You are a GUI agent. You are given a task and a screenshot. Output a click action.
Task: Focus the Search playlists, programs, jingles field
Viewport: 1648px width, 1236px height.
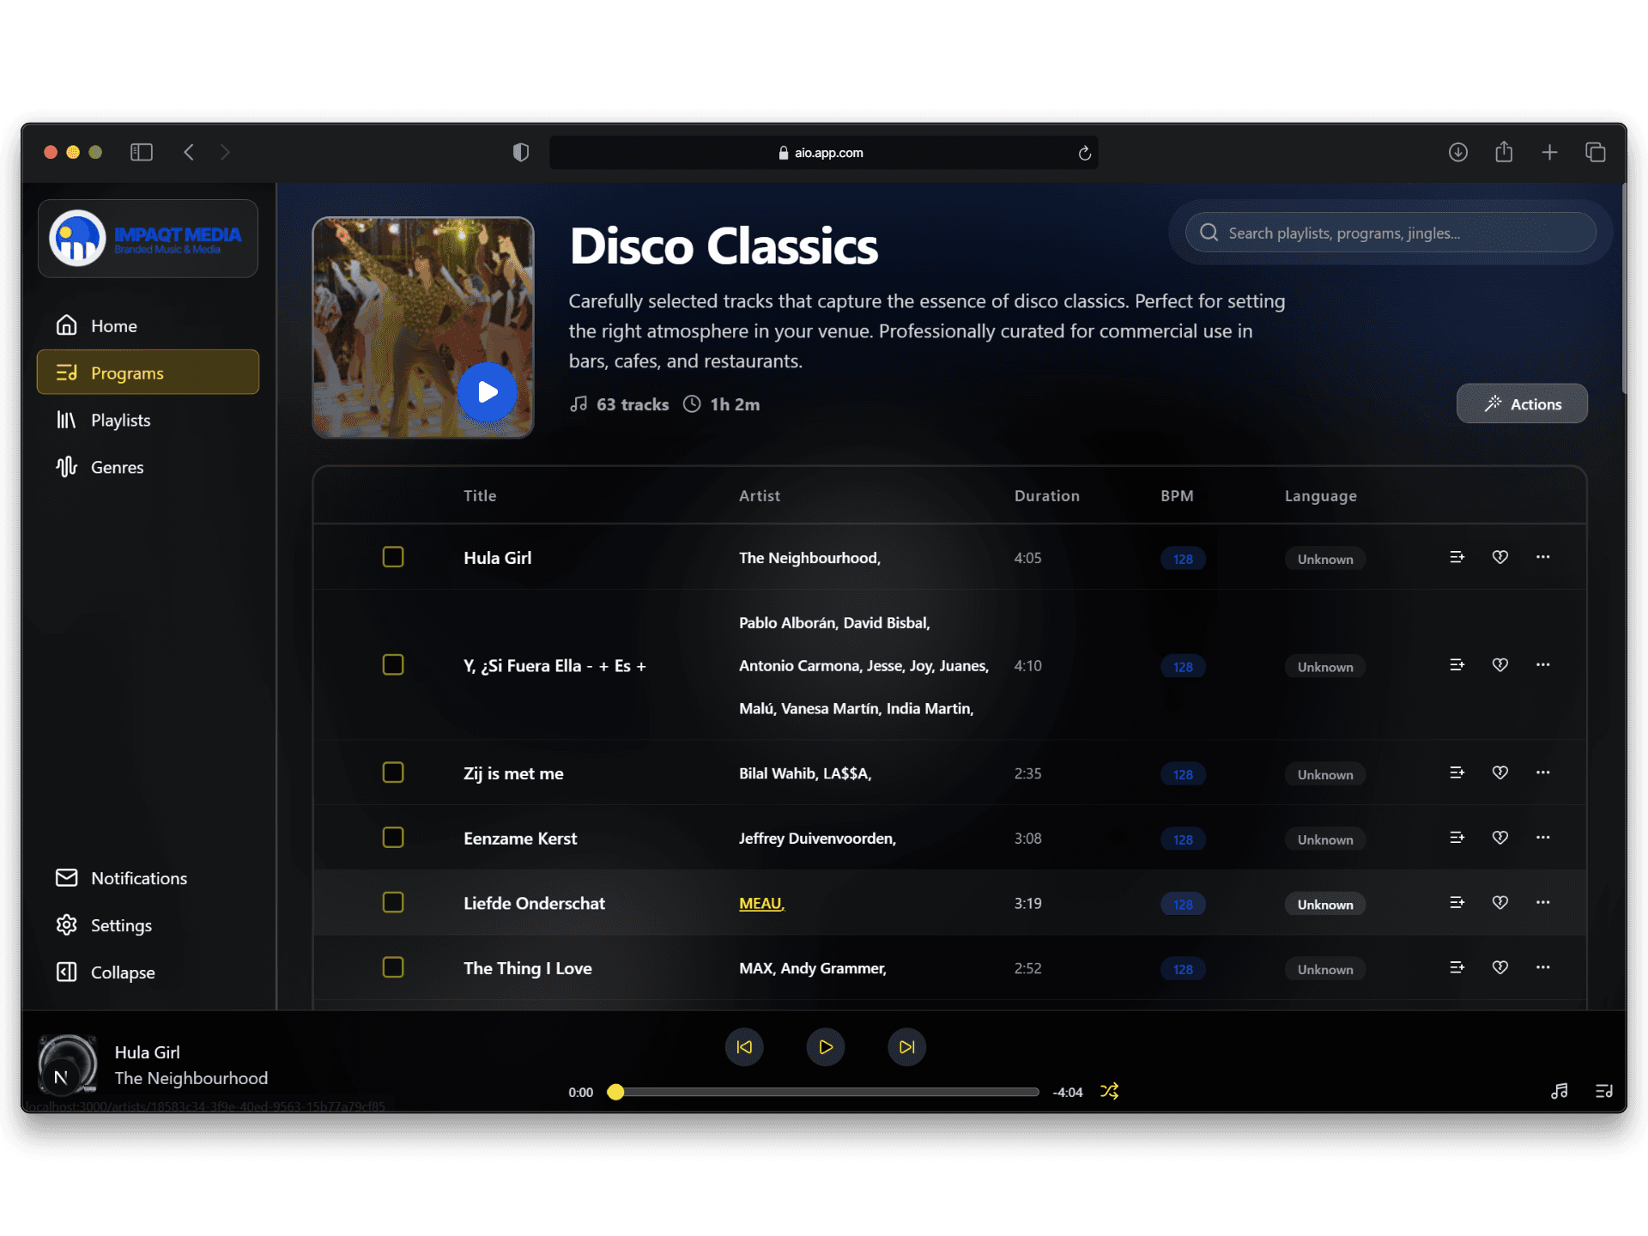tap(1390, 233)
